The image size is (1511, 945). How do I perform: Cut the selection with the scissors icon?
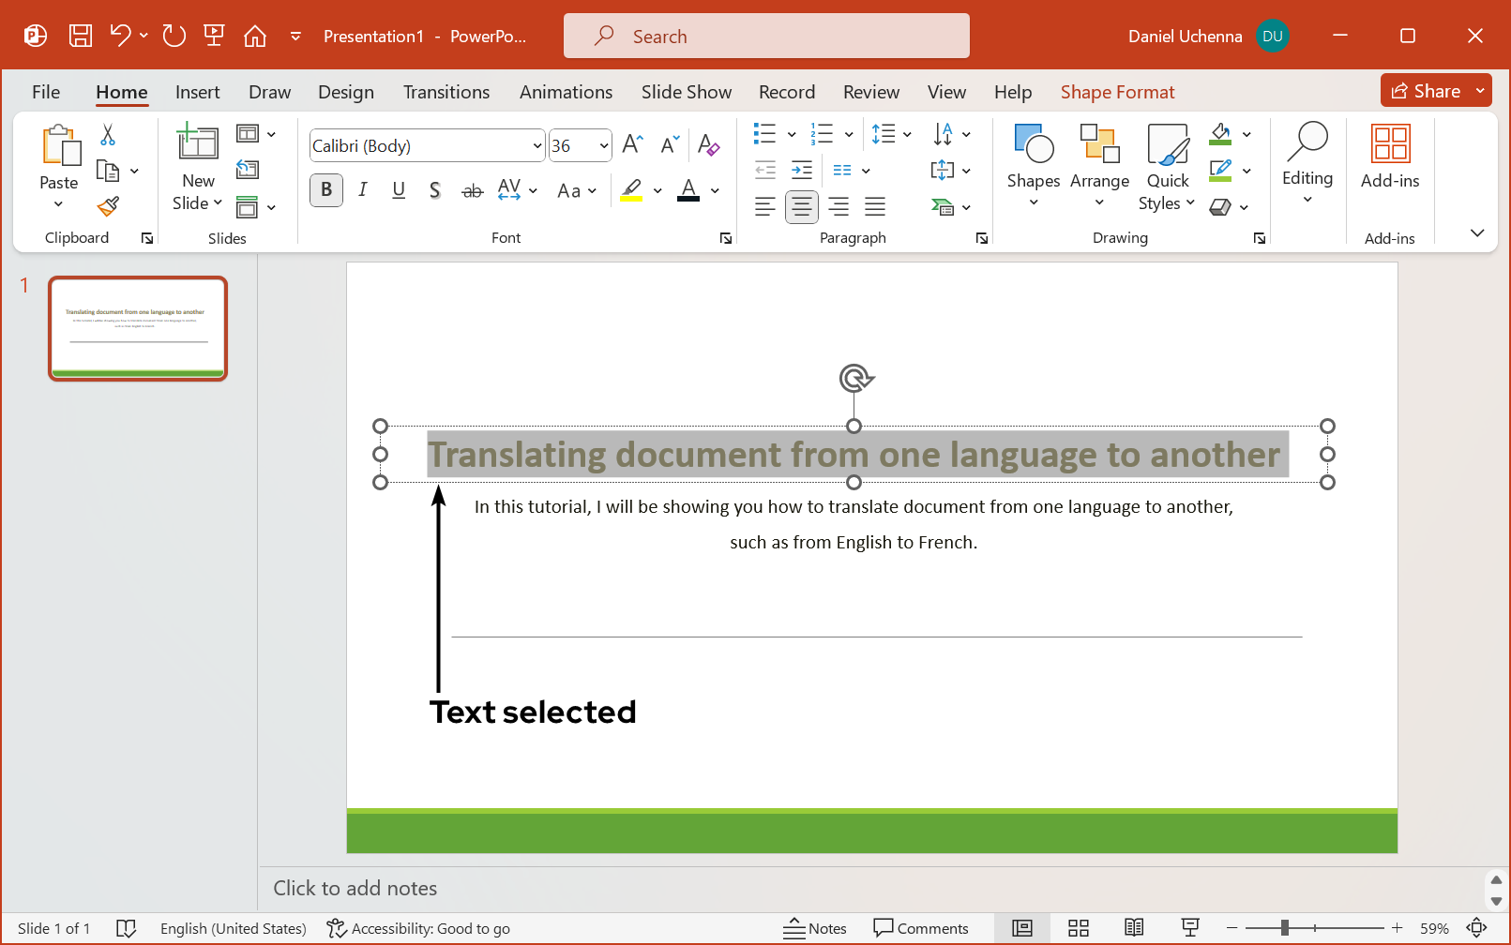tap(108, 134)
